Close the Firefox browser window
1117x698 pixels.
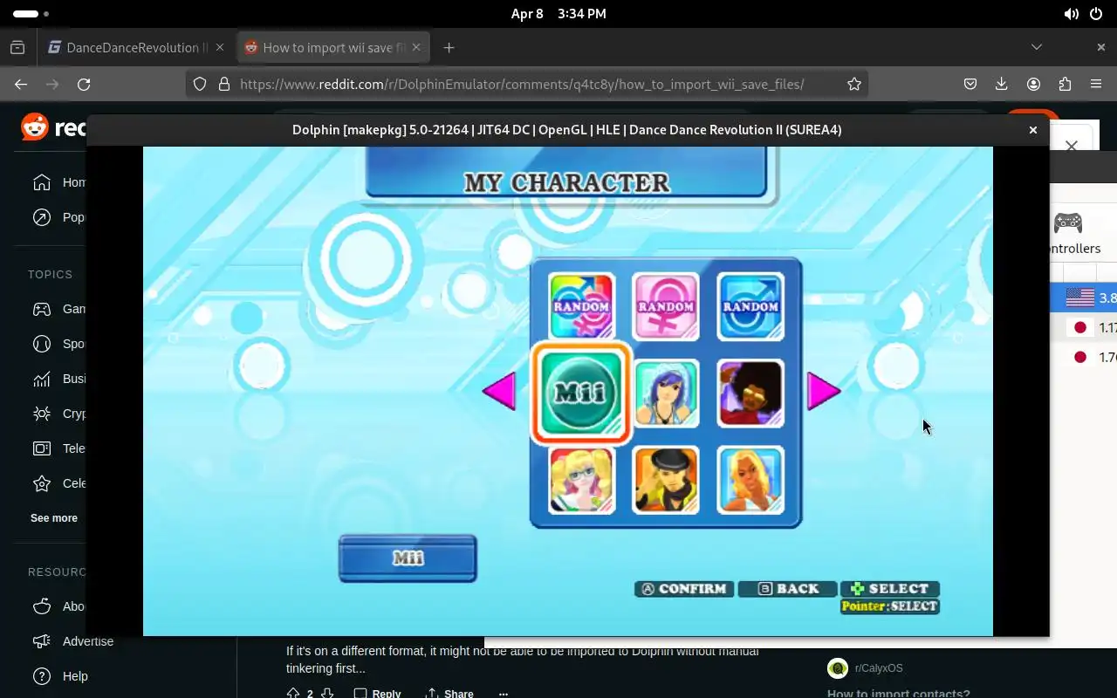click(x=1101, y=47)
